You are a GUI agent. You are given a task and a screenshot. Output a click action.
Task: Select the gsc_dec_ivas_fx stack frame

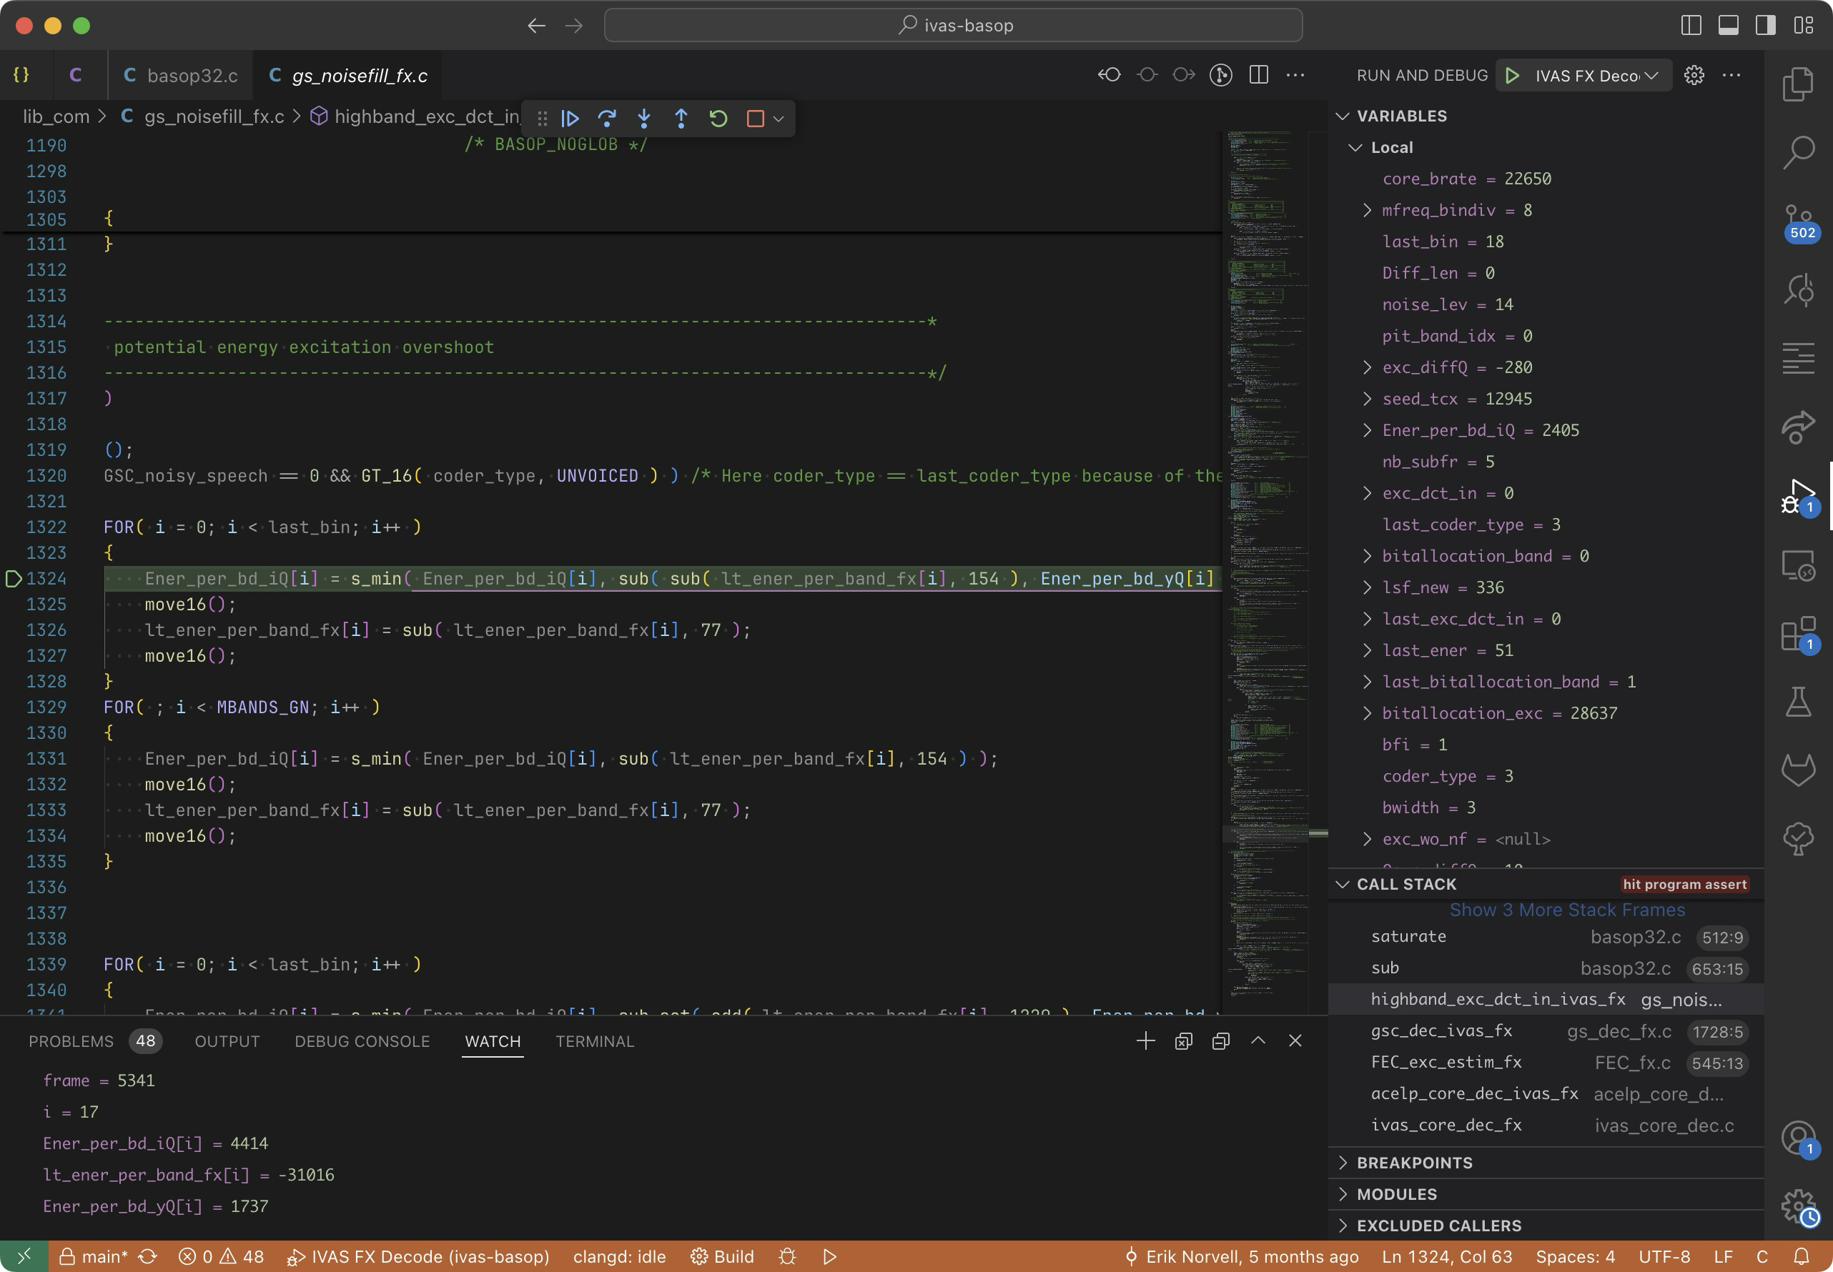point(1441,1031)
